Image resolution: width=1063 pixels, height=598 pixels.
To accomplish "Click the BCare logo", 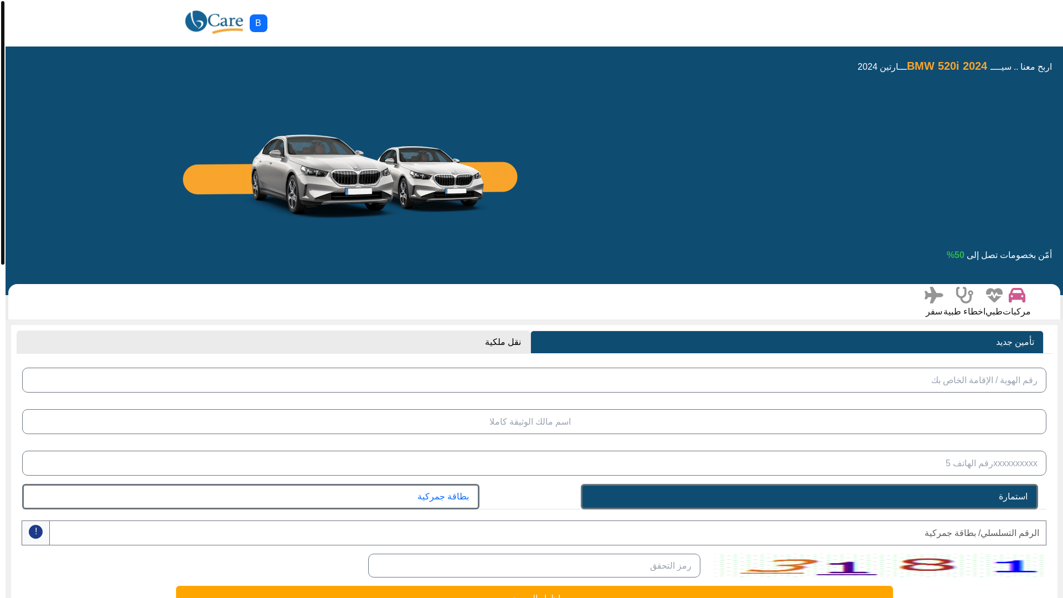I will (214, 23).
